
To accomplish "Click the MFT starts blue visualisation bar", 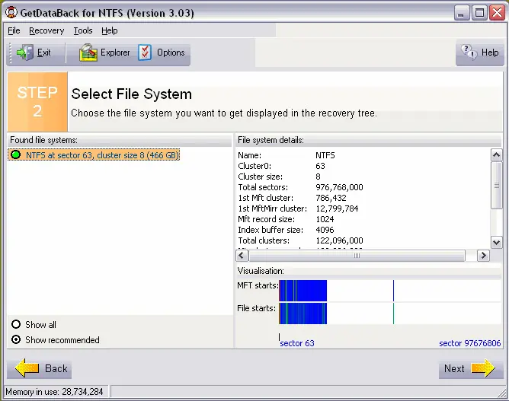I will [x=303, y=291].
